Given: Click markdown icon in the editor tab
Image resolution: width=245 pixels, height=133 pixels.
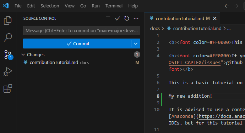Looking at the screenshot, I should tap(151, 18).
